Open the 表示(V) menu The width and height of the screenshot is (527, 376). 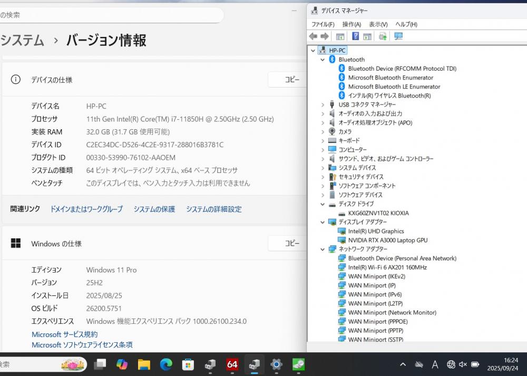[x=378, y=24]
